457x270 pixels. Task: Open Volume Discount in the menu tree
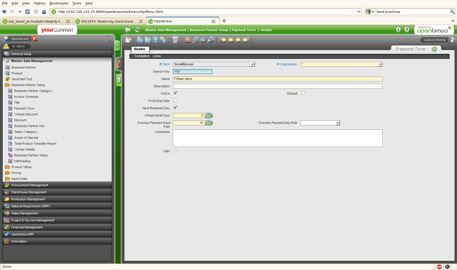click(26, 114)
